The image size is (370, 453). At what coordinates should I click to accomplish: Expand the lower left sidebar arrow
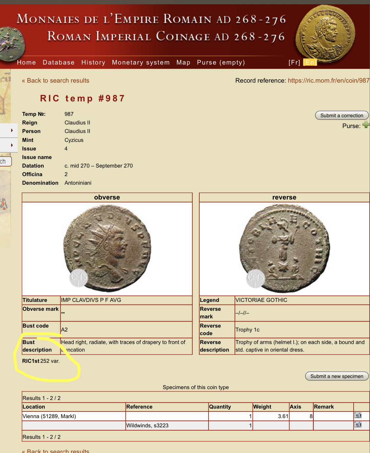tap(12, 145)
